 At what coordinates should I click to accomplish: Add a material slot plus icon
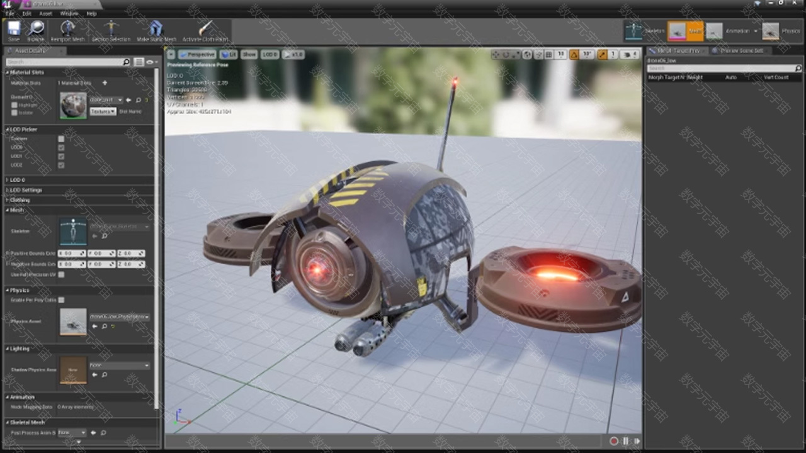105,82
